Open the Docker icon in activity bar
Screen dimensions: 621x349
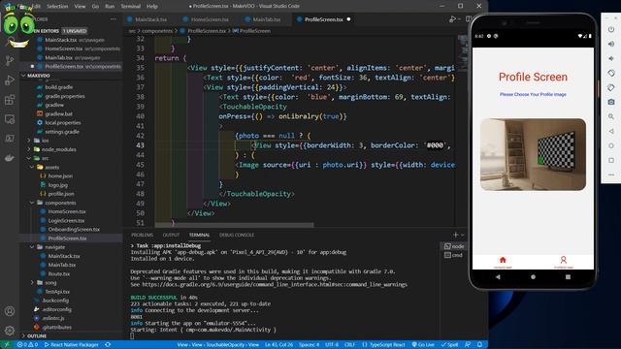pyautogui.click(x=10, y=158)
